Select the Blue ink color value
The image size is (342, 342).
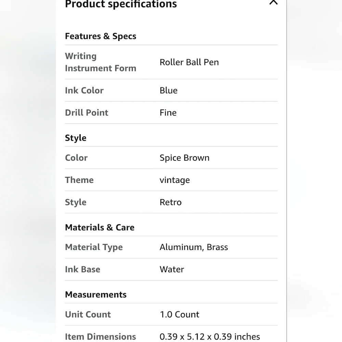pyautogui.click(x=168, y=90)
